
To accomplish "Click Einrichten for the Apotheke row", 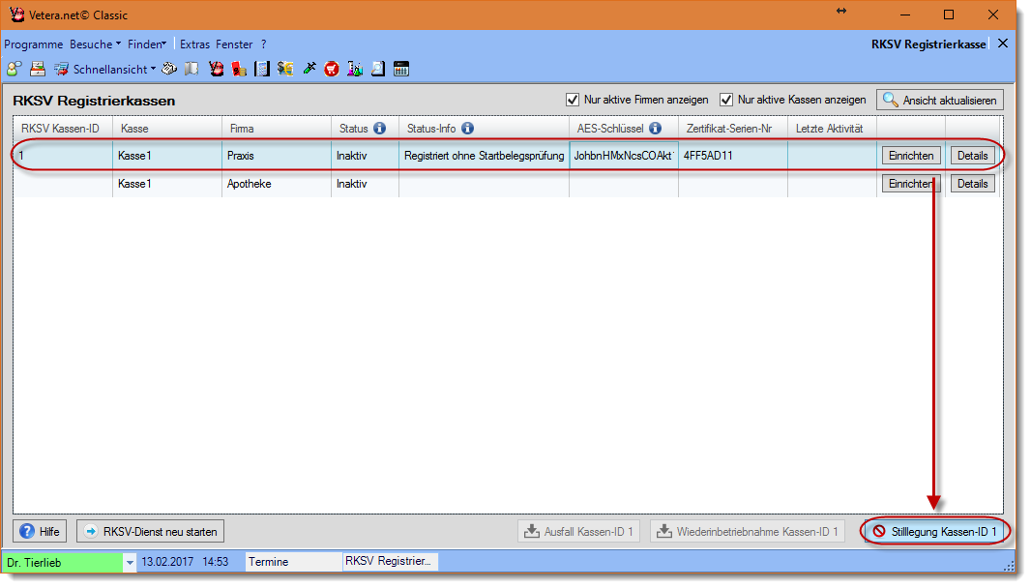I will 910,184.
